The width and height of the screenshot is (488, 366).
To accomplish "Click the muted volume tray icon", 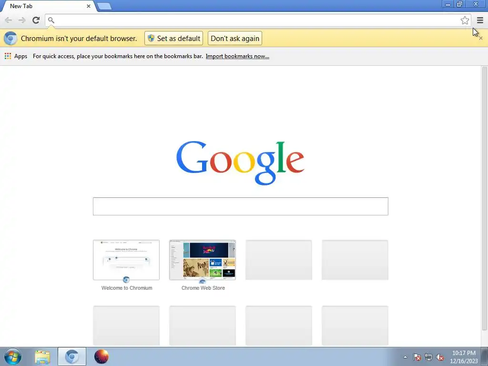I will pos(440,357).
